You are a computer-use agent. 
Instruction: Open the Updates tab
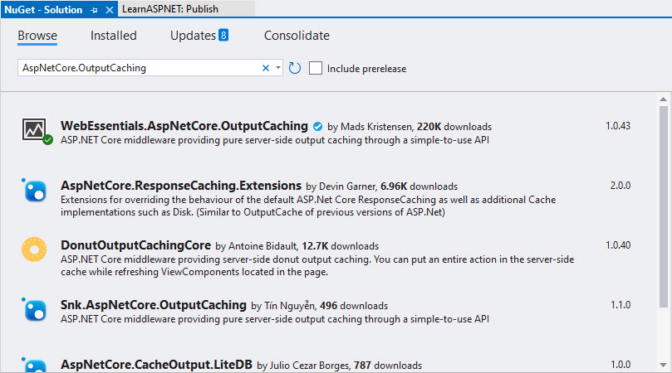pyautogui.click(x=193, y=36)
